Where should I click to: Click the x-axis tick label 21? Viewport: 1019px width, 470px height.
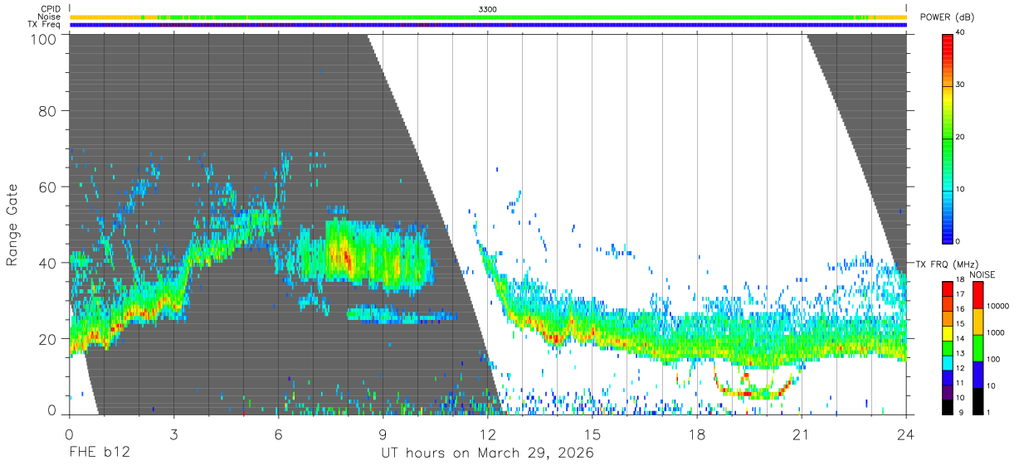pyautogui.click(x=801, y=434)
